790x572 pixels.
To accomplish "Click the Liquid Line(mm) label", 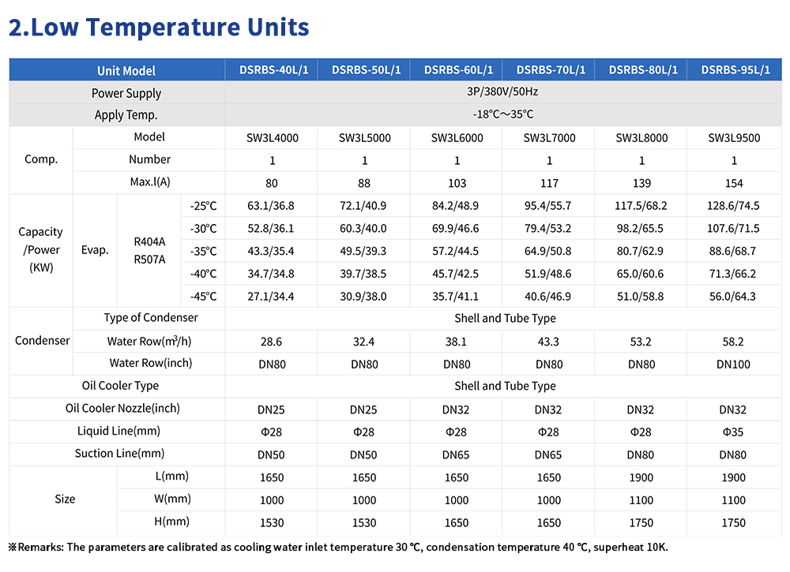I will click(x=119, y=431).
